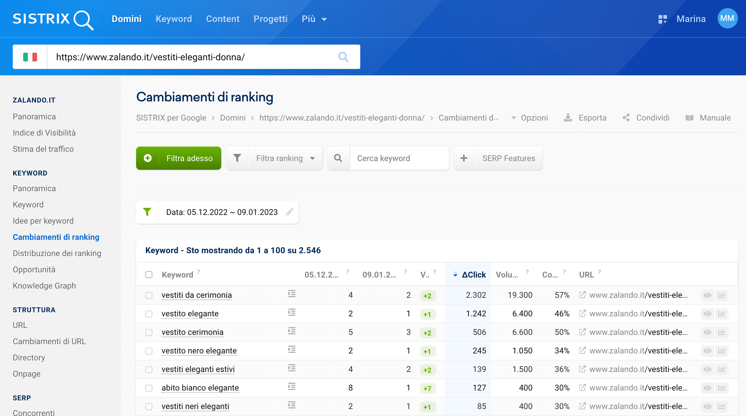Sort by the 09.01.2... date column
Screen dimensions: 746x416
pos(379,275)
